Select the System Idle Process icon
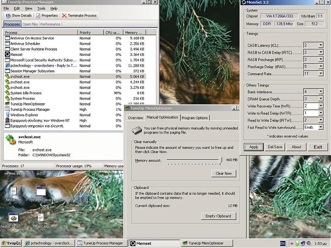The width and height of the screenshot is (331, 248). 7,93
